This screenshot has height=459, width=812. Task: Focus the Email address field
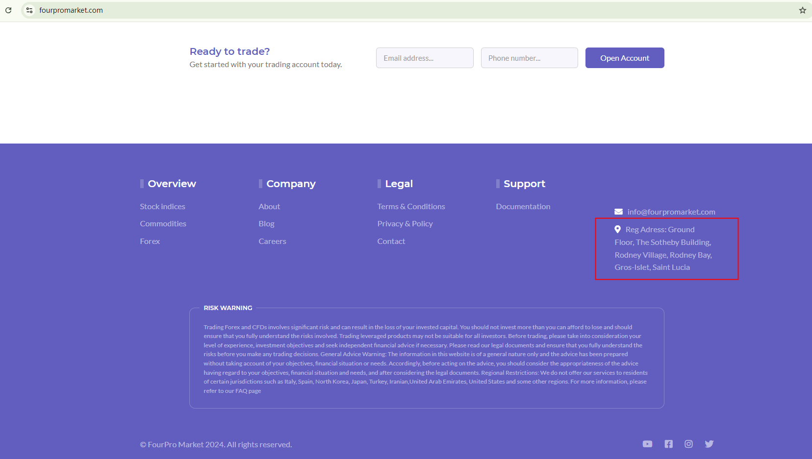pos(425,58)
